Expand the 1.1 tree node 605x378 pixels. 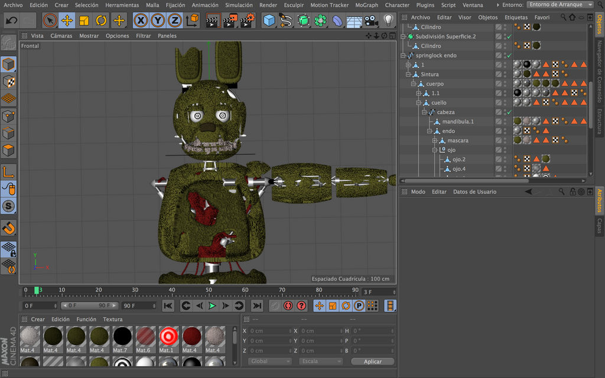[x=419, y=93]
